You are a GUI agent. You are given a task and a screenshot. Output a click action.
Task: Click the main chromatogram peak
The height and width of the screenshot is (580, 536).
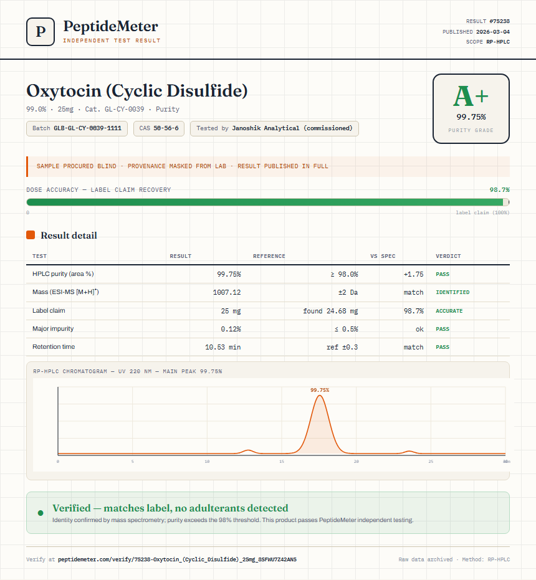[320, 425]
